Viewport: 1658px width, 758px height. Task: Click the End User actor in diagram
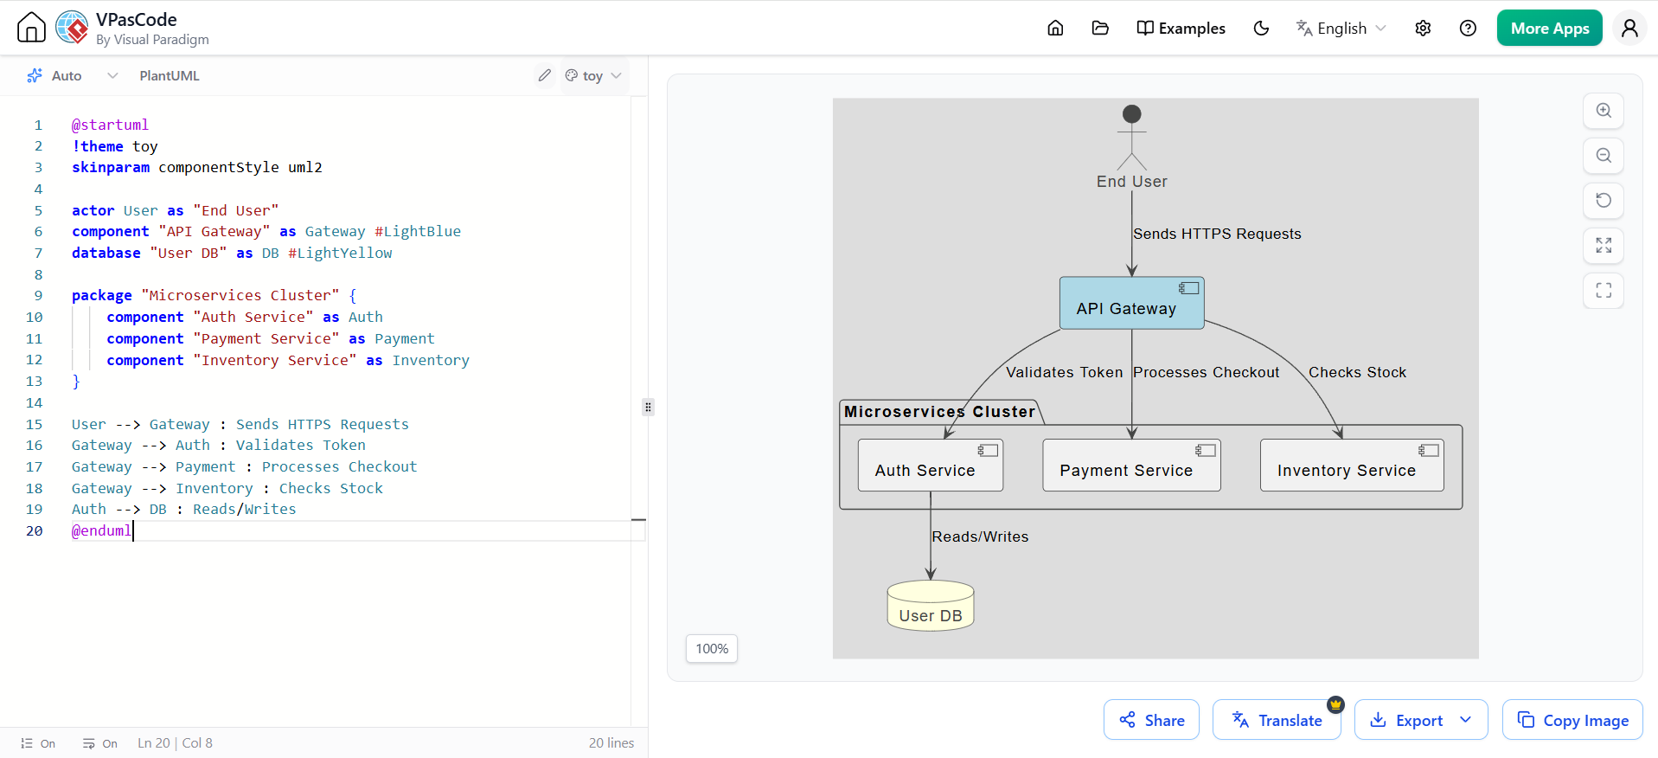click(1131, 147)
